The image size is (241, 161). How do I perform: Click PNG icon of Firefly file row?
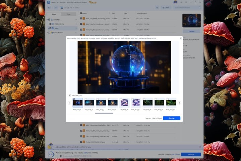click(84, 142)
